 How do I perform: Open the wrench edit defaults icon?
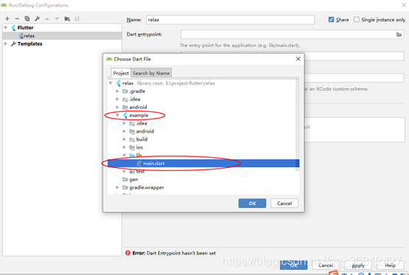38,18
